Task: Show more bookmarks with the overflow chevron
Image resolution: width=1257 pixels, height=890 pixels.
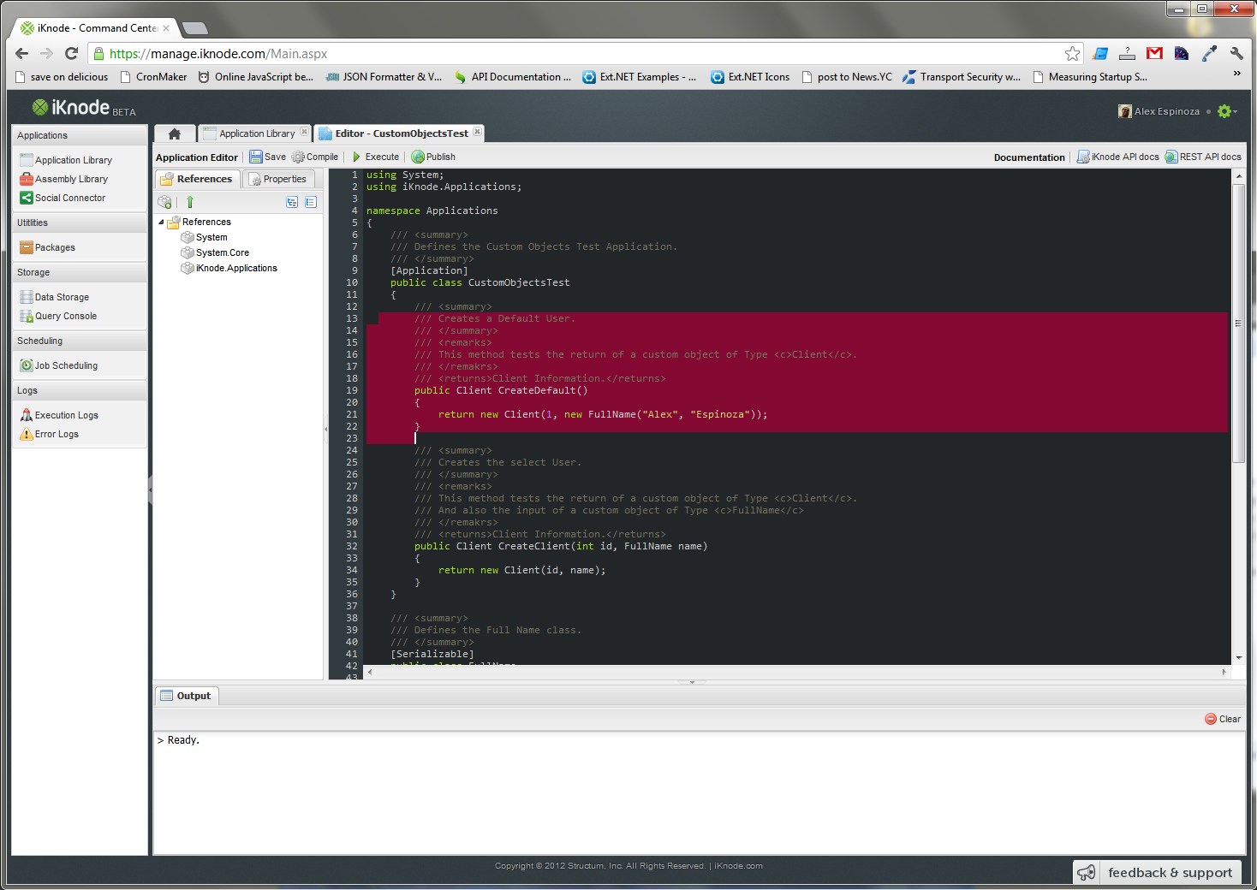Action: 1236,75
